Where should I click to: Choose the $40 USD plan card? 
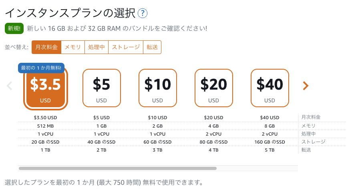click(x=270, y=88)
